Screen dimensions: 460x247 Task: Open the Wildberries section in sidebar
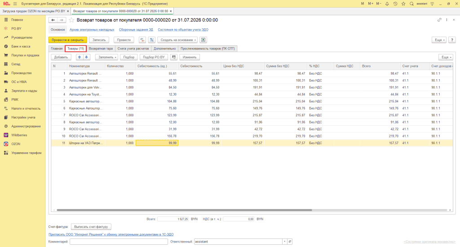pyautogui.click(x=19, y=135)
